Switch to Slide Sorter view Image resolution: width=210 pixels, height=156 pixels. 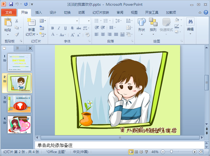(x=136, y=152)
